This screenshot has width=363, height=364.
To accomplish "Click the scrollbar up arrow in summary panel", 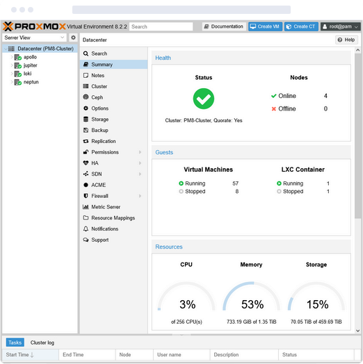I will point(358,50).
